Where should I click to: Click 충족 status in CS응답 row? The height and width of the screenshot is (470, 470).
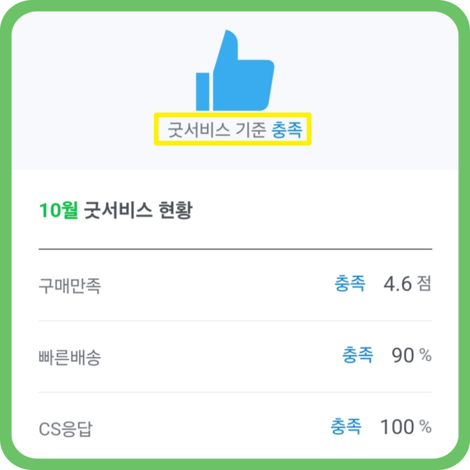coord(346,427)
